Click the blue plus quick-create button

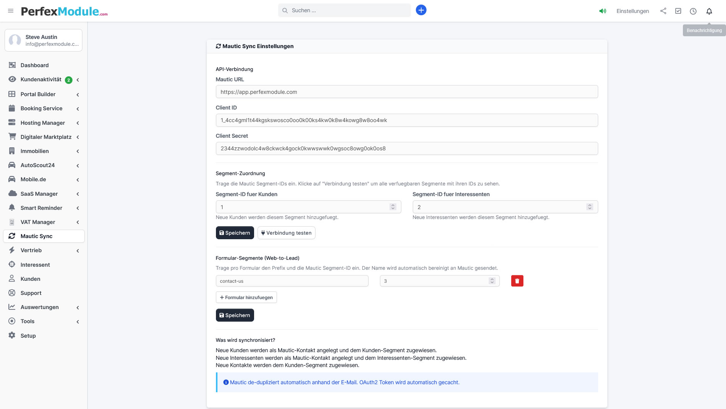[421, 10]
